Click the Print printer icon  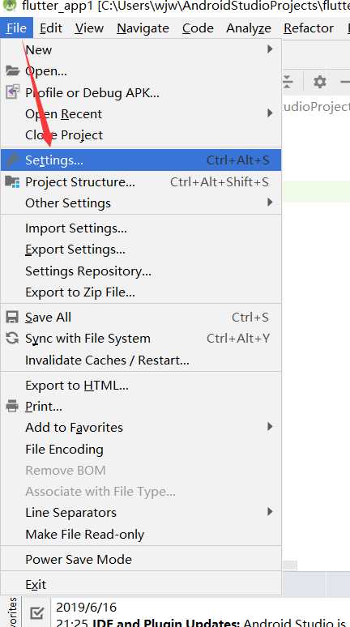(x=12, y=406)
